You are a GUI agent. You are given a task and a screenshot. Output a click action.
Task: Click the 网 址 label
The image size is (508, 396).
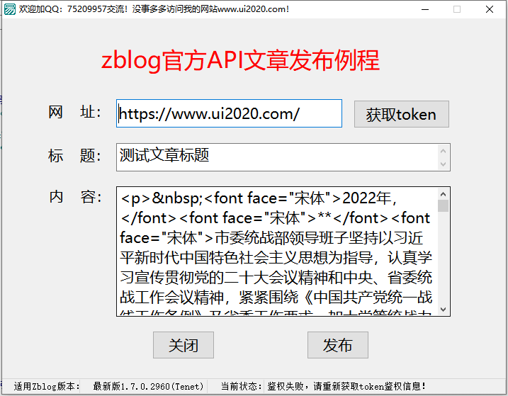(x=75, y=112)
